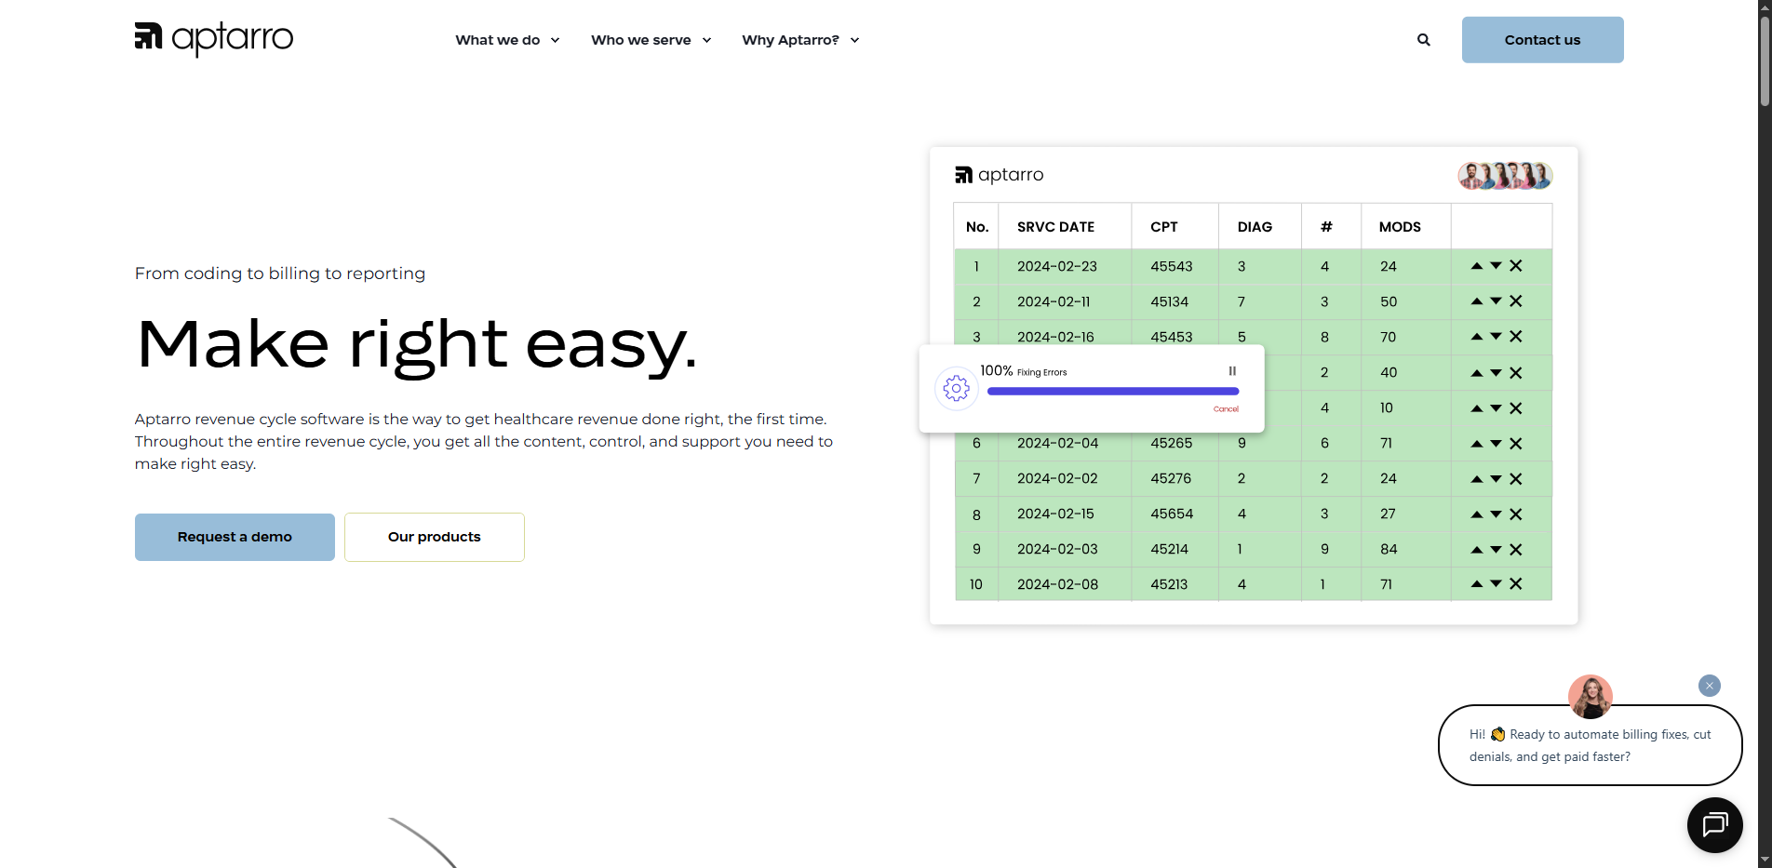Move row 7 up with arrow icon
The height and width of the screenshot is (868, 1772).
pos(1477,479)
